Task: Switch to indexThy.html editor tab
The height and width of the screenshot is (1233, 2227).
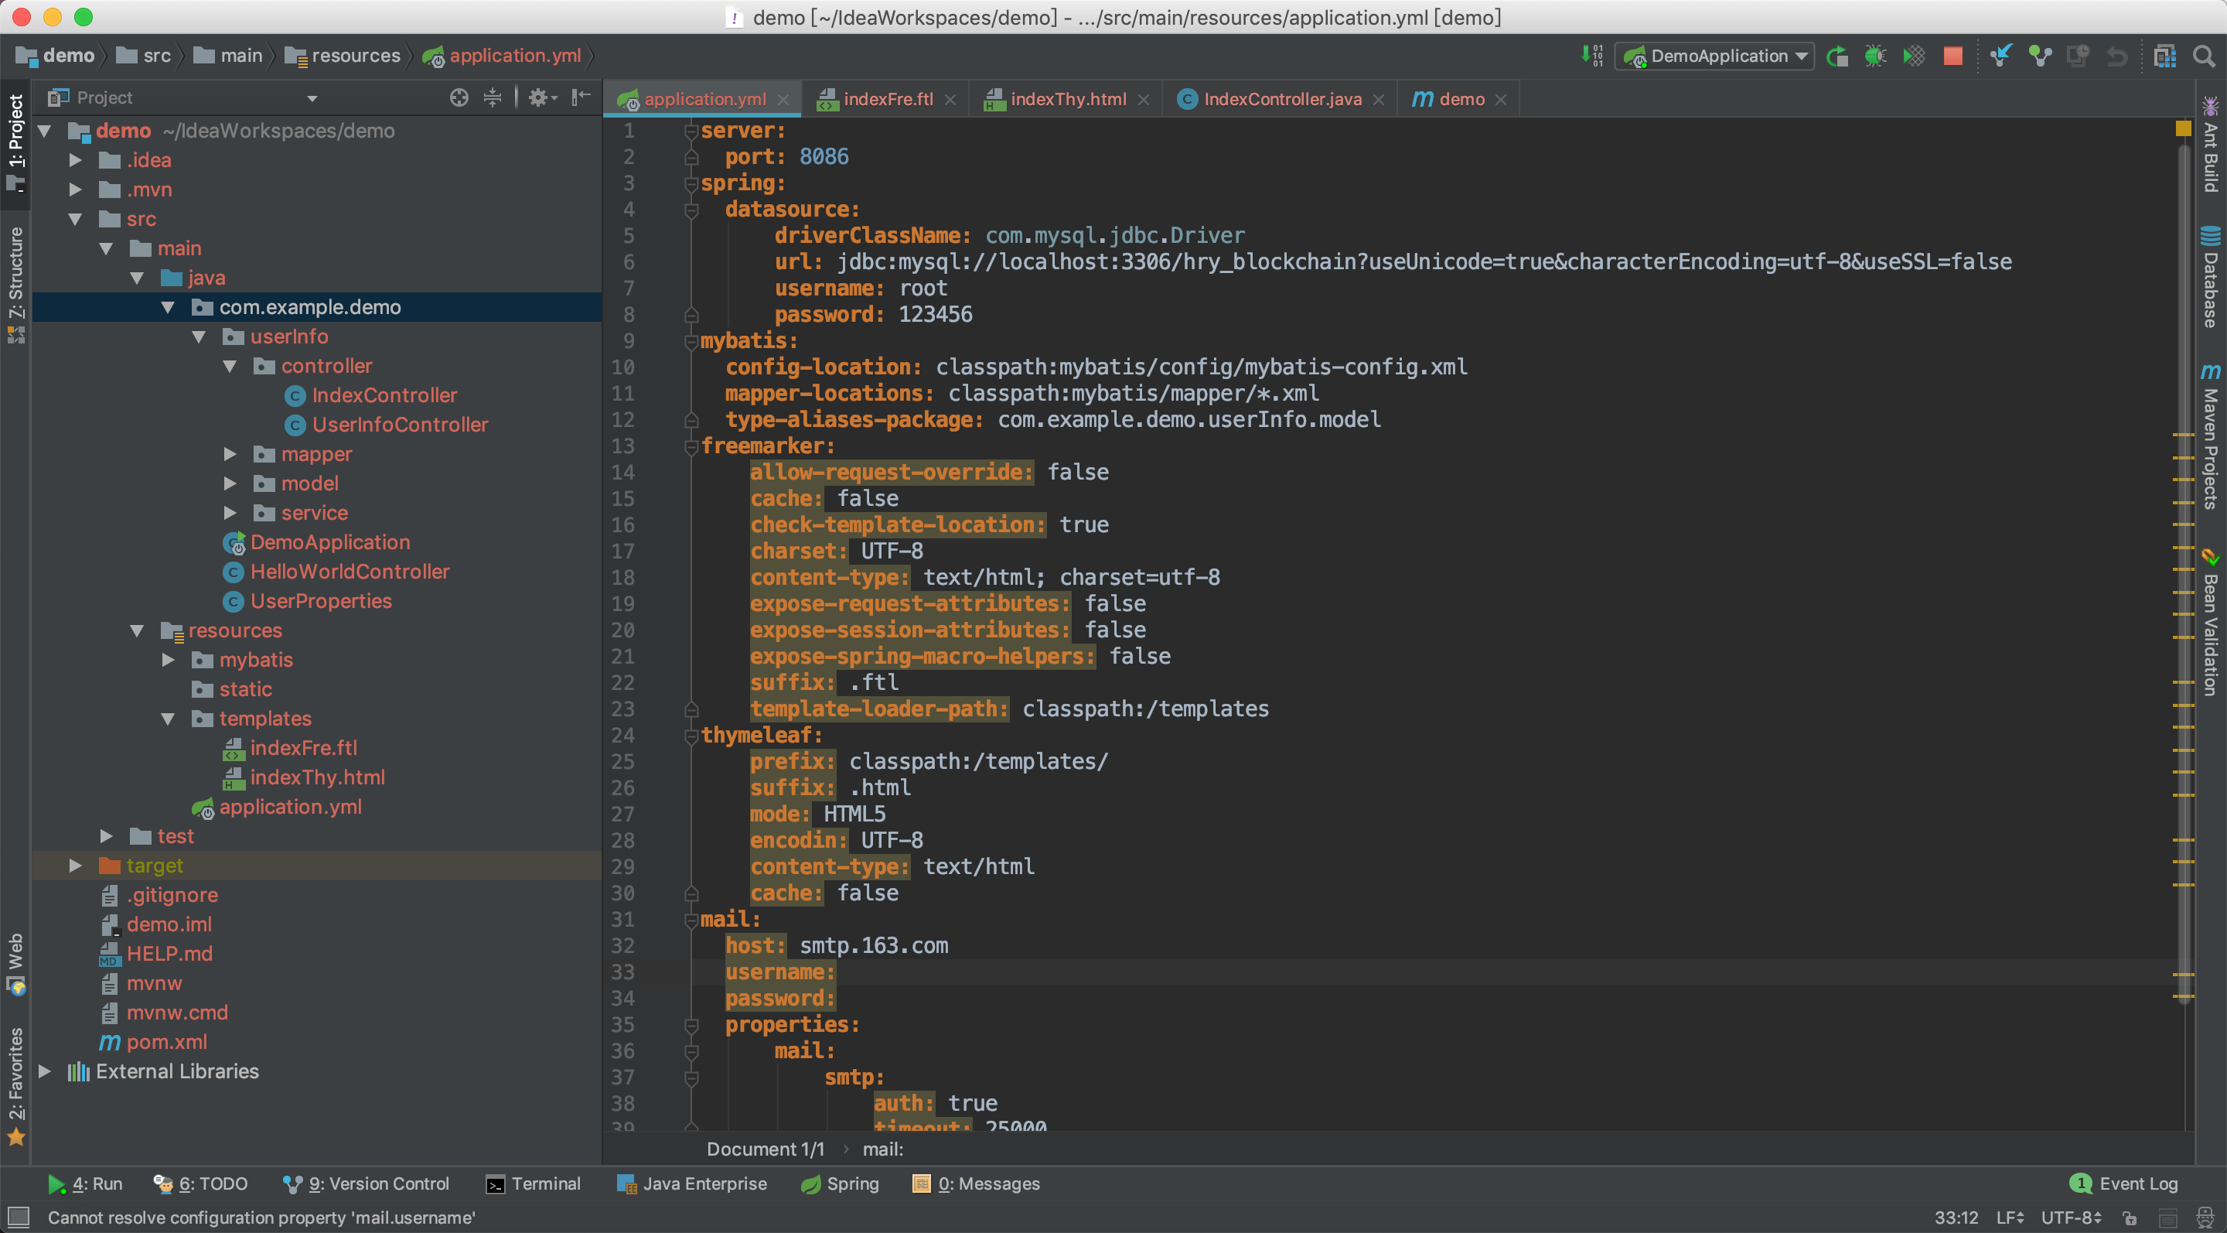Action: [x=1068, y=100]
